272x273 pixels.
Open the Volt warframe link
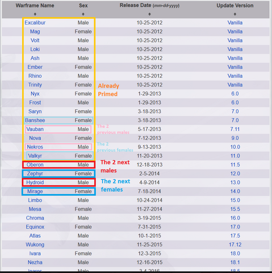tap(35, 40)
